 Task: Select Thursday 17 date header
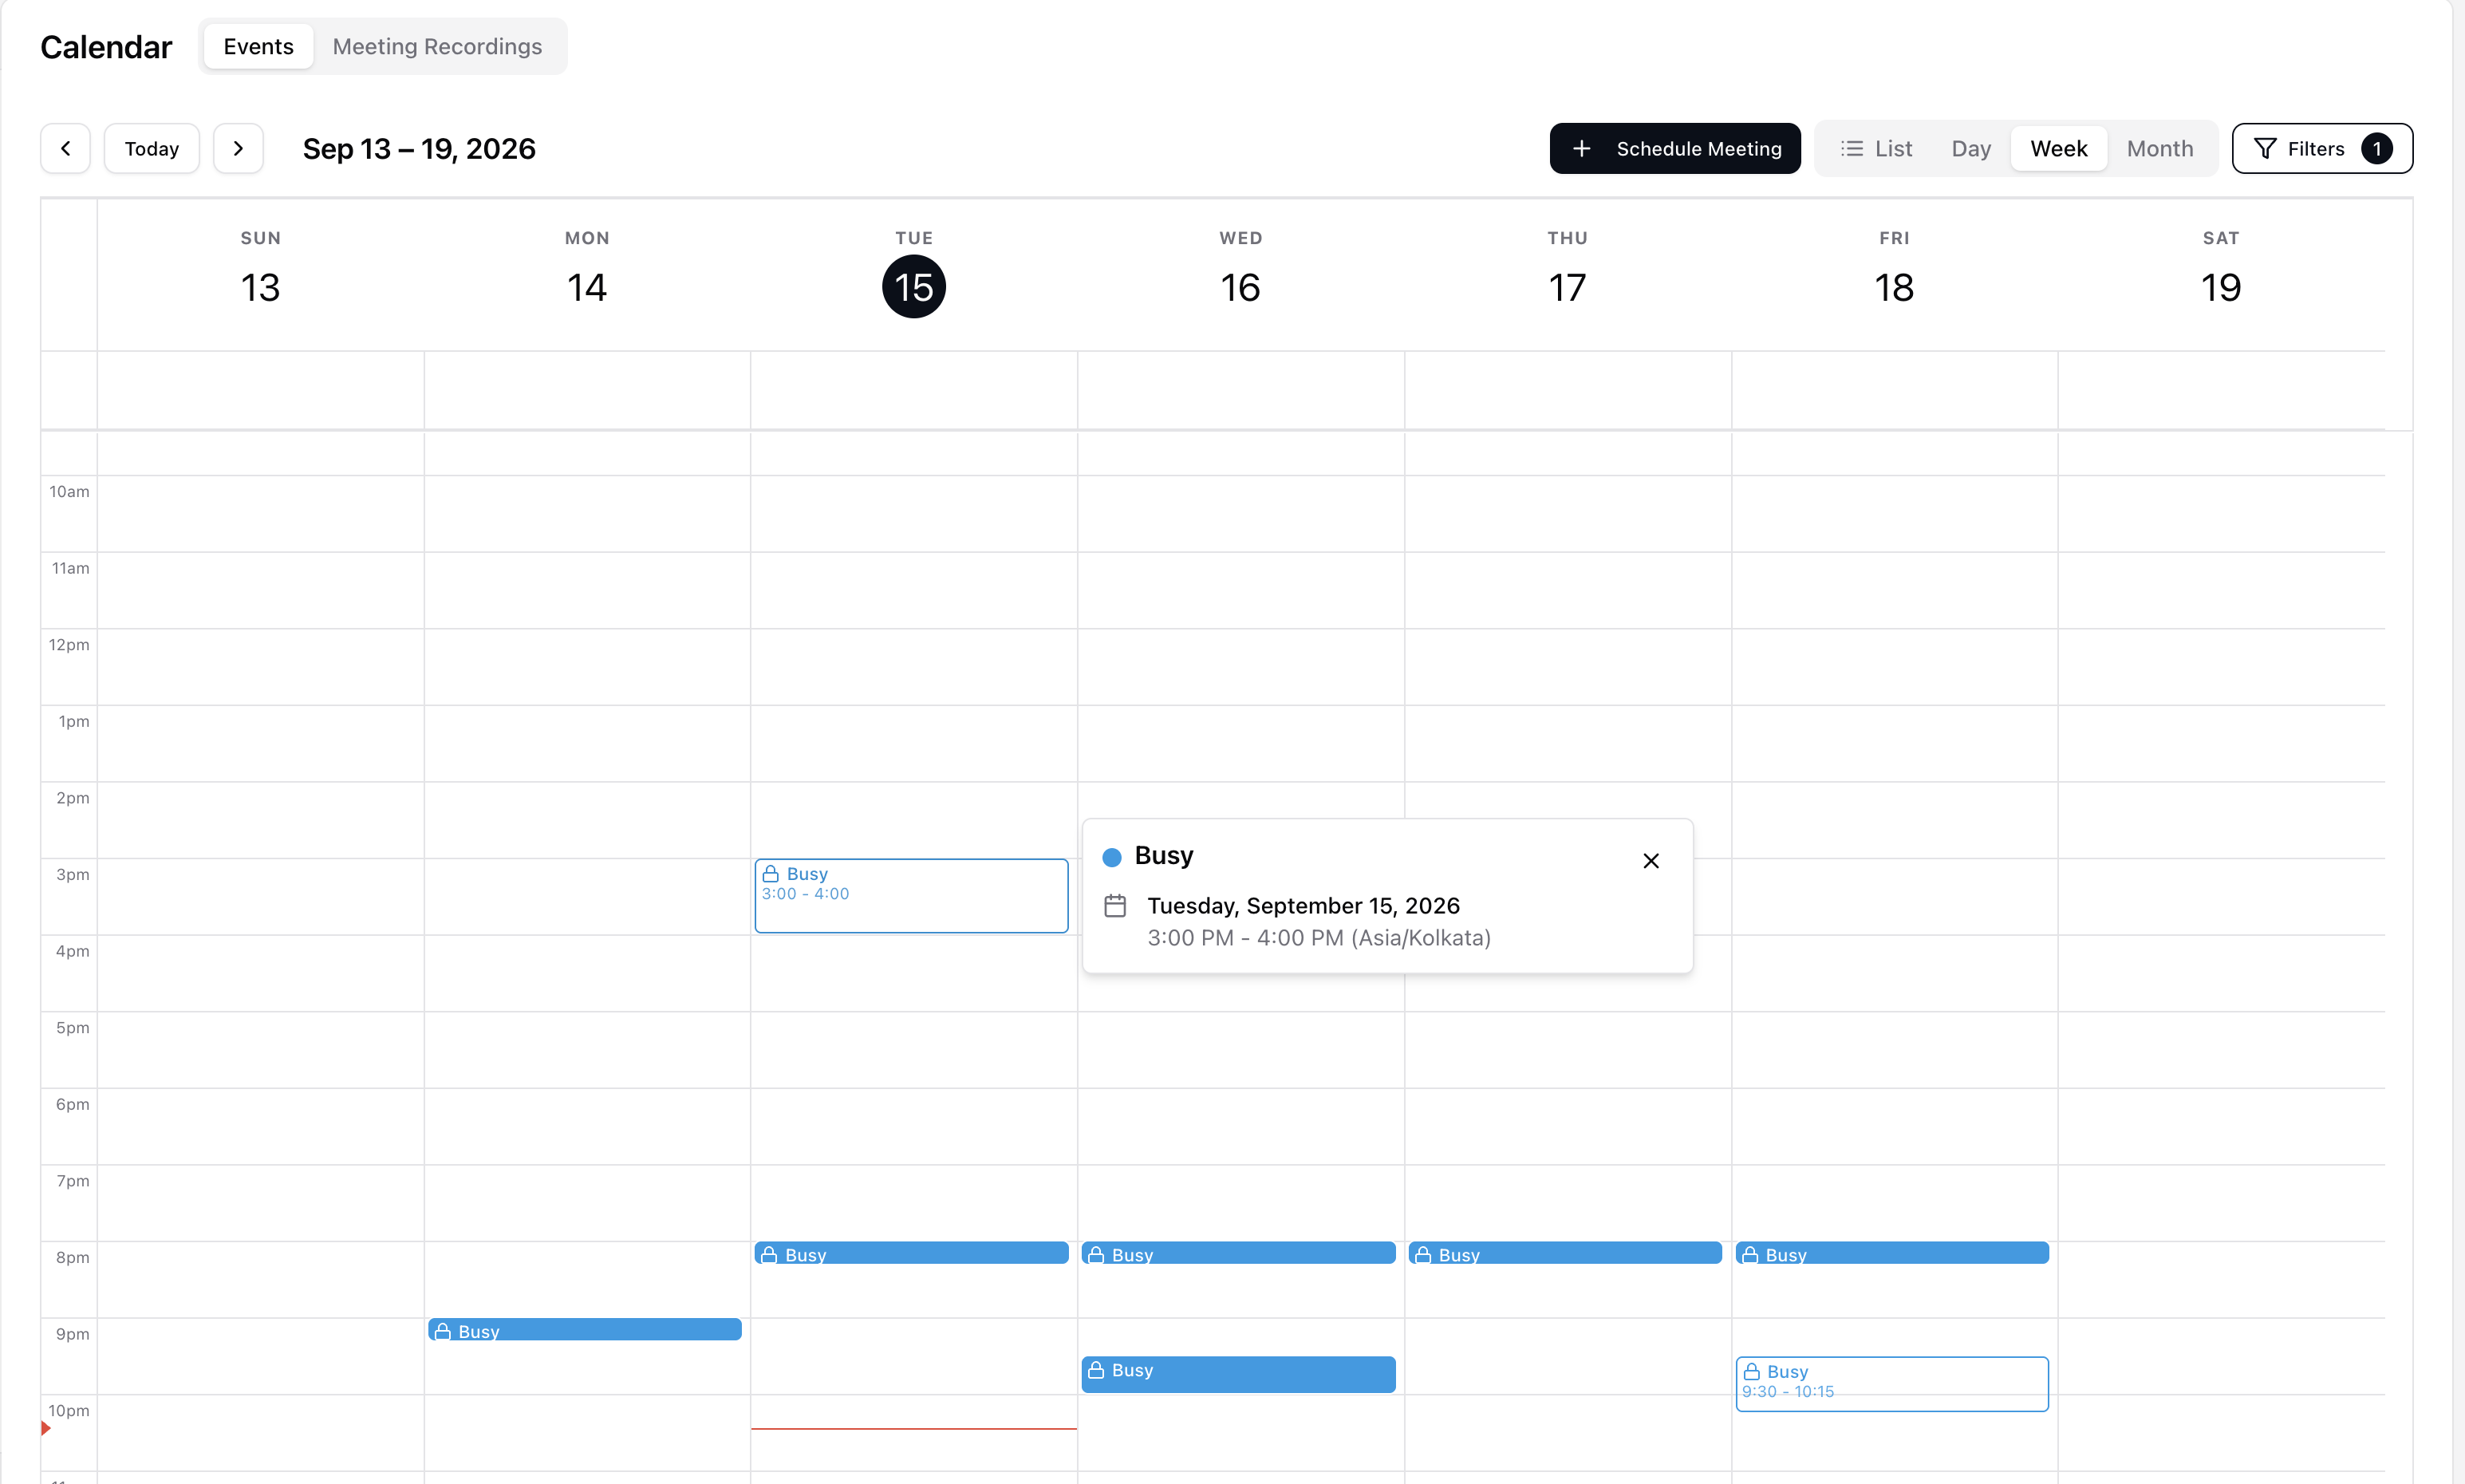pos(1567,287)
